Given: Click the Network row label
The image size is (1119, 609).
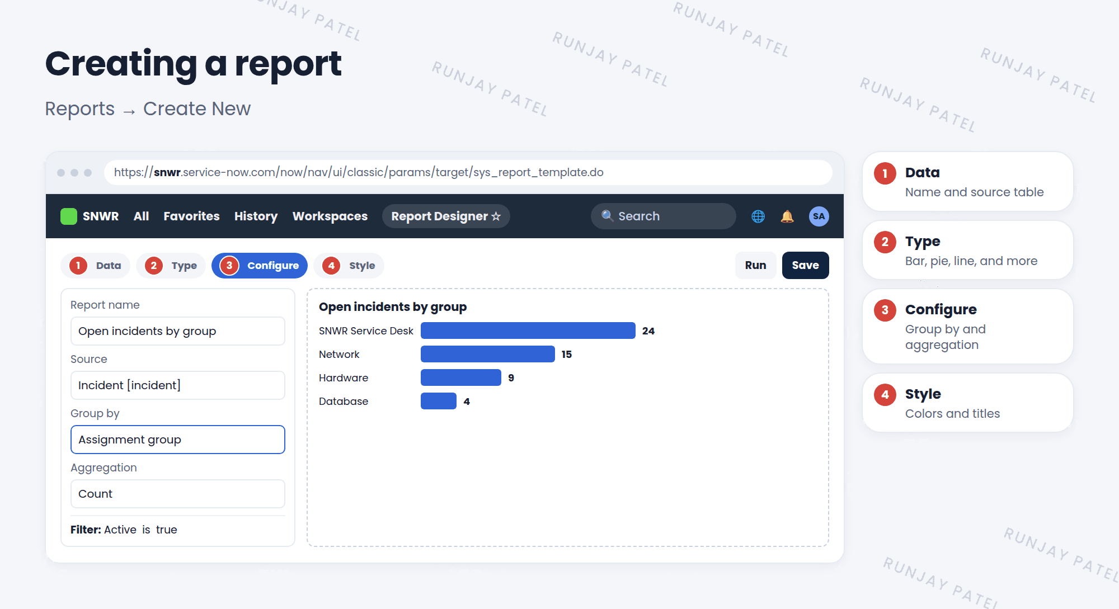Looking at the screenshot, I should tap(339, 355).
